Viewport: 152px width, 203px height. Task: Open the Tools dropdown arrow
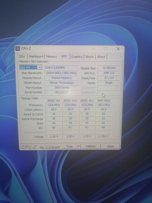pyautogui.click(x=78, y=146)
